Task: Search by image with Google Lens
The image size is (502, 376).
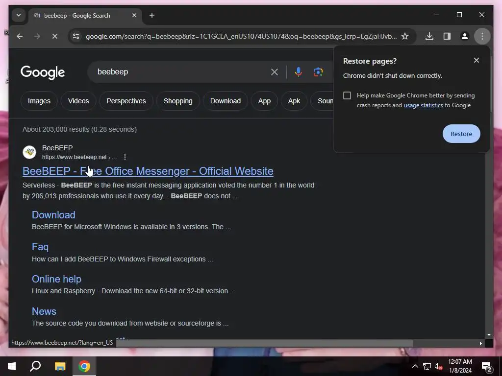Action: pyautogui.click(x=318, y=72)
